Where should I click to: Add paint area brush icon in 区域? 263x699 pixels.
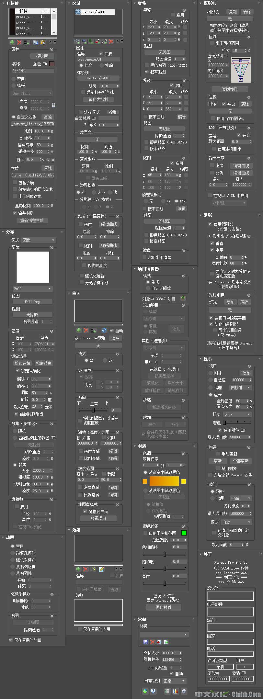point(97,41)
